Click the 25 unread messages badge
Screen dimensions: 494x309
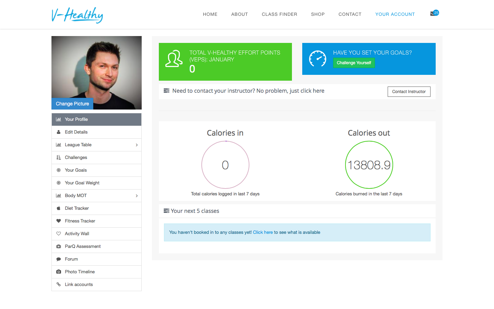pos(436,13)
